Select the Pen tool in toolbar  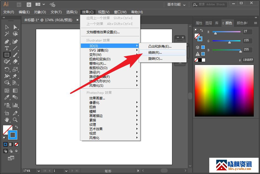(7, 42)
